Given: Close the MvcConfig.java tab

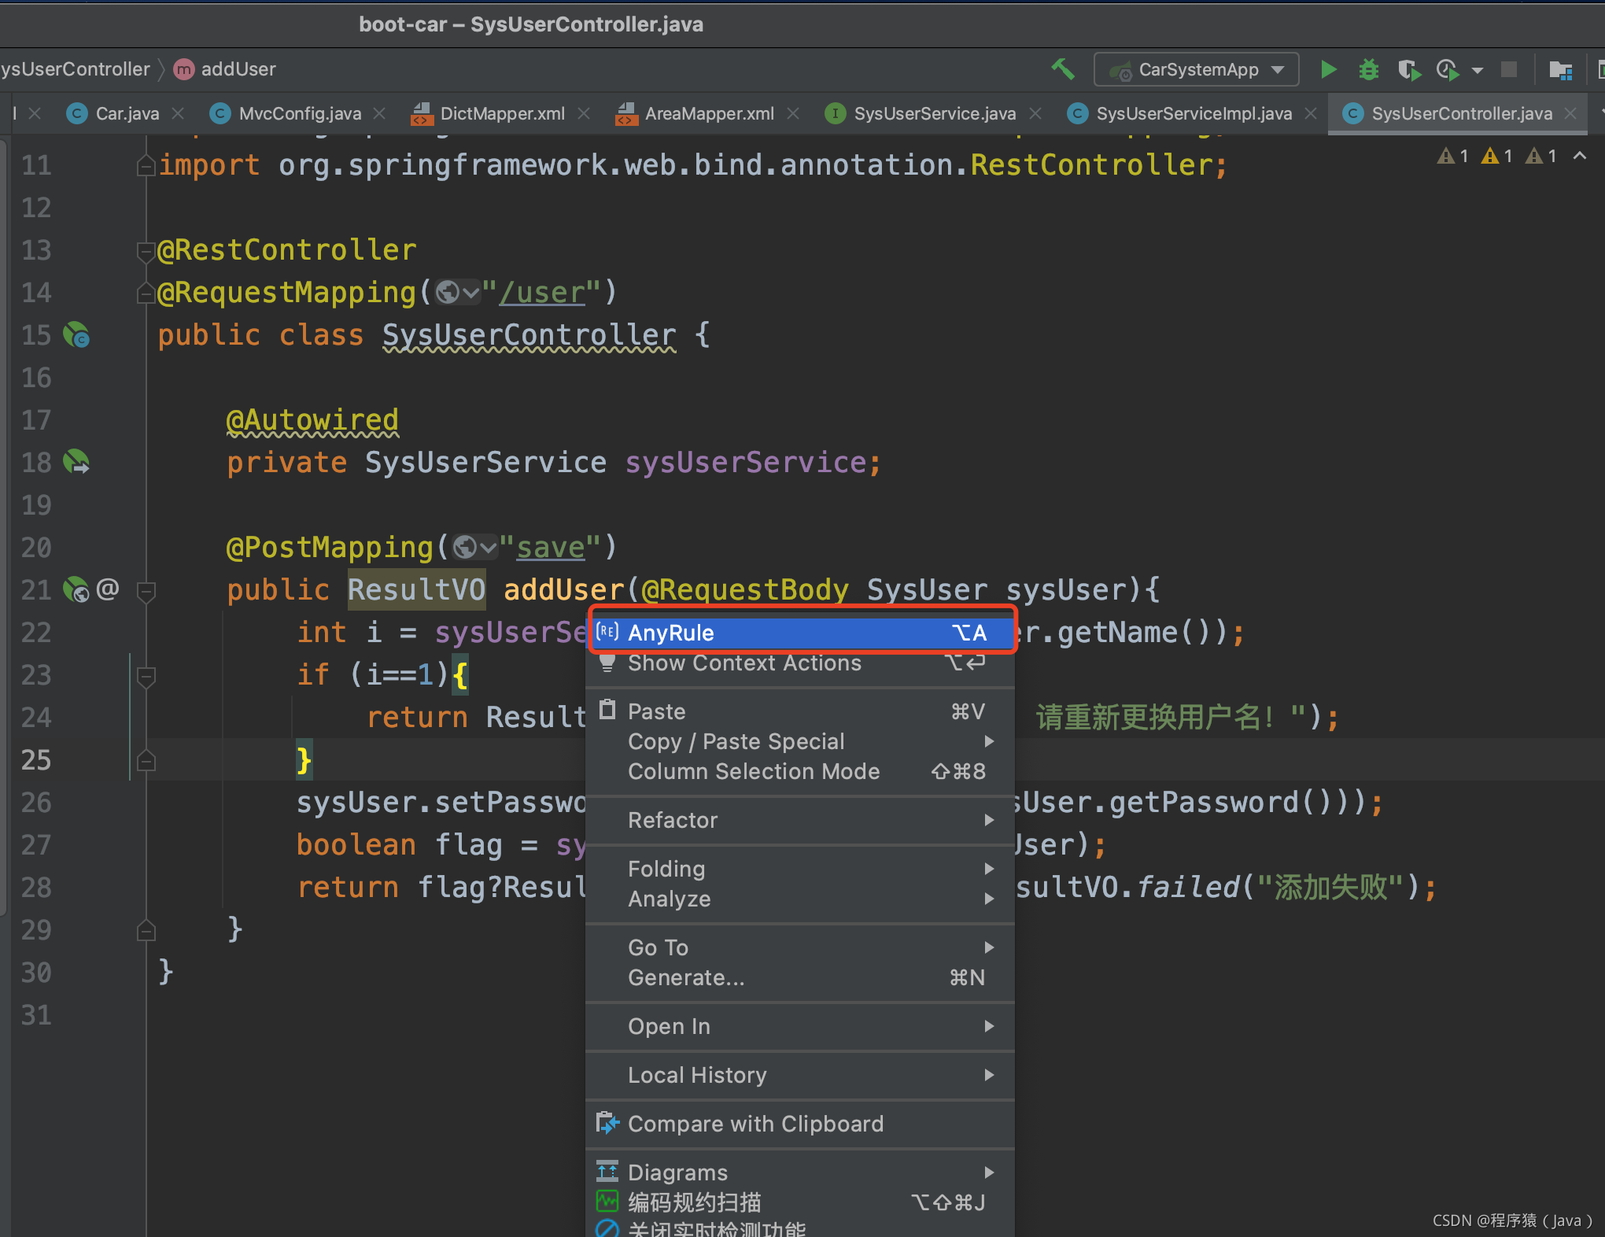Looking at the screenshot, I should pyautogui.click(x=380, y=113).
